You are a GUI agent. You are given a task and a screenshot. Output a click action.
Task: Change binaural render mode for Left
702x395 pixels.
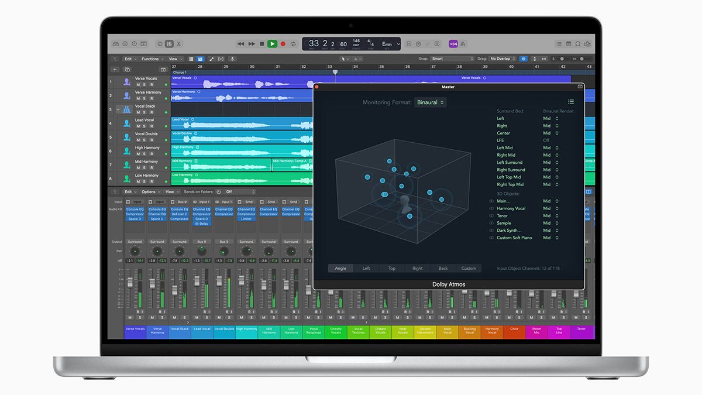pos(550,118)
